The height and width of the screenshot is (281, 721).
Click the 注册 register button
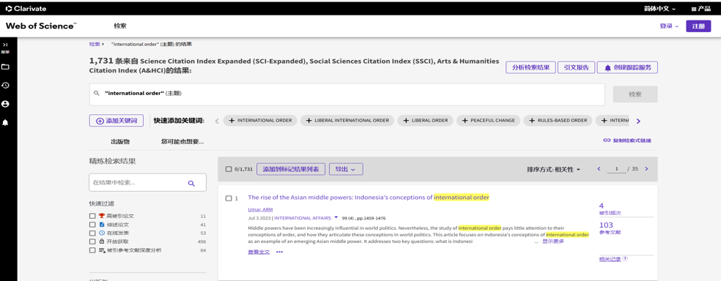(x=698, y=26)
